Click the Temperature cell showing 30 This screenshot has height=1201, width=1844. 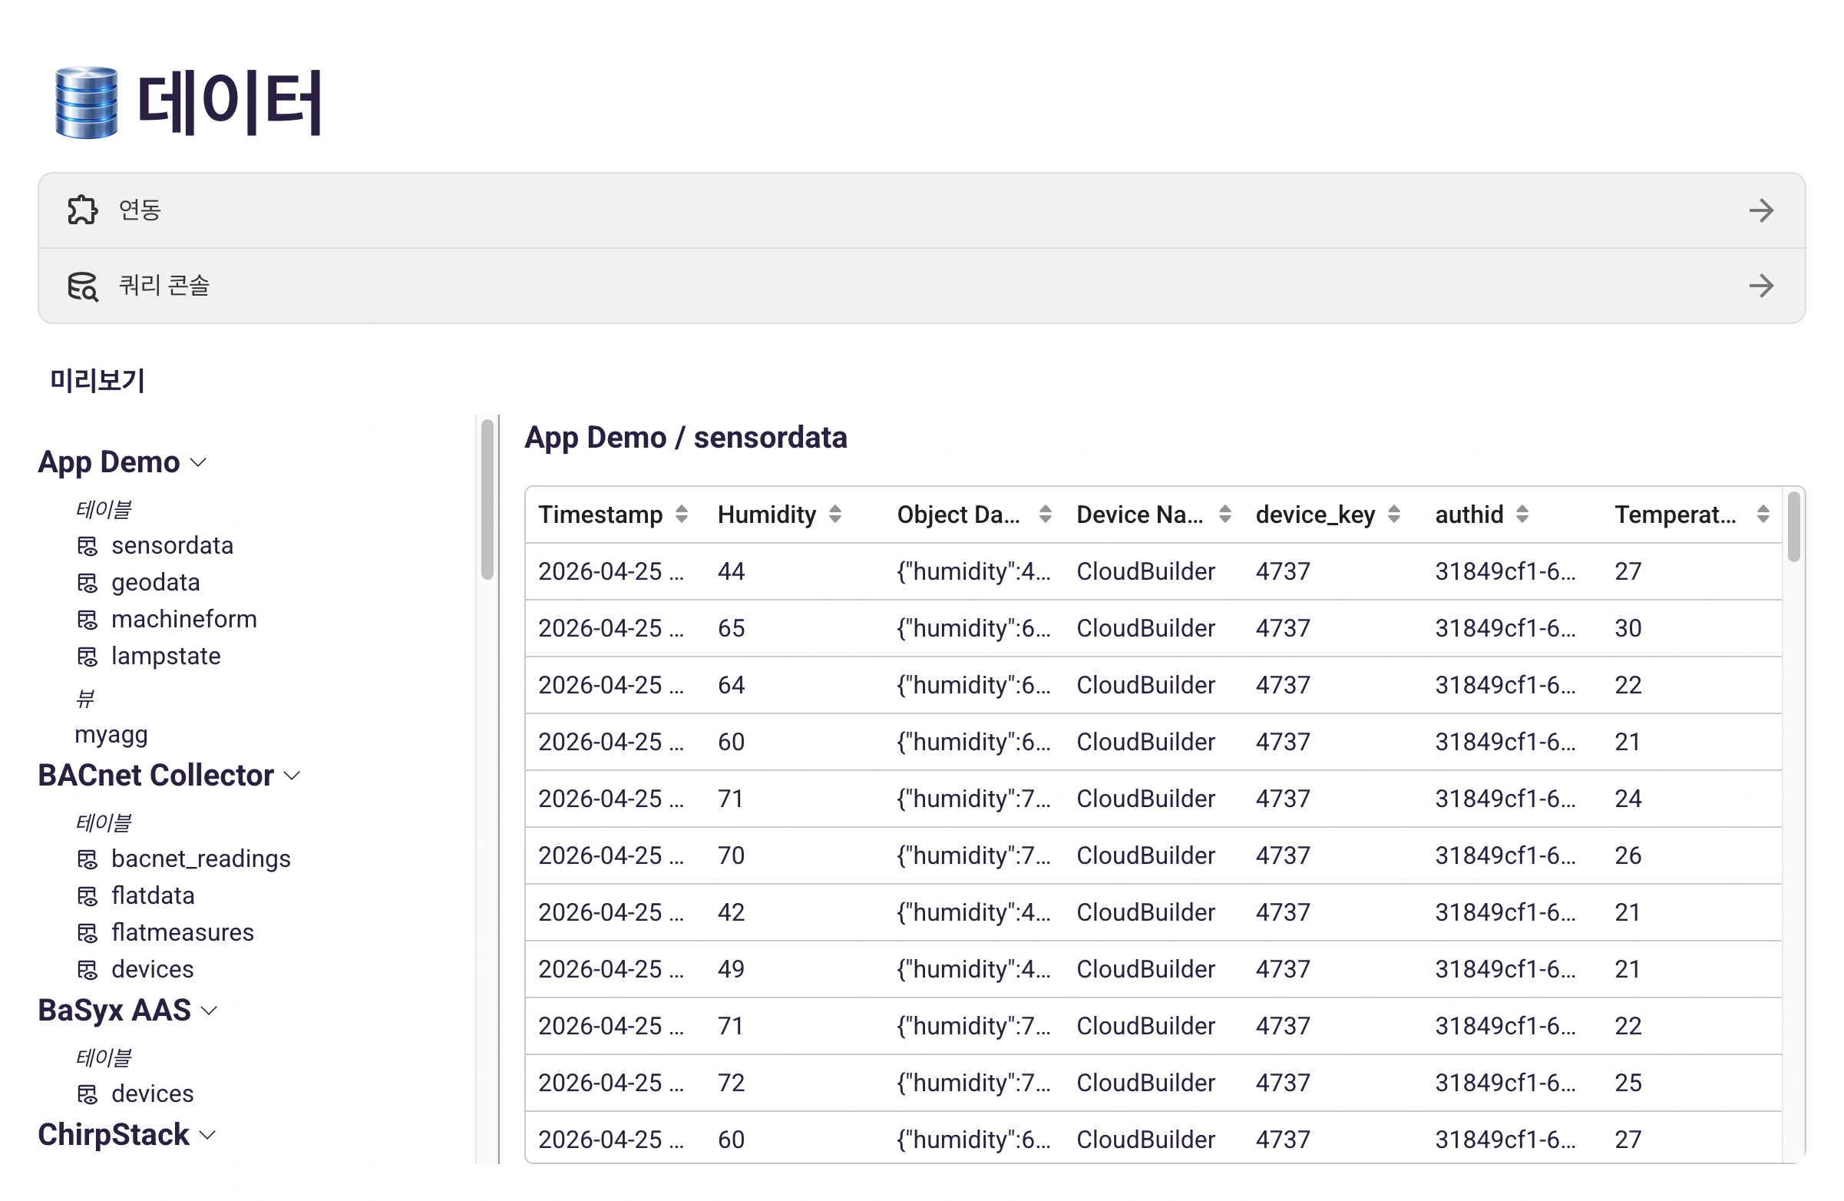(1628, 628)
